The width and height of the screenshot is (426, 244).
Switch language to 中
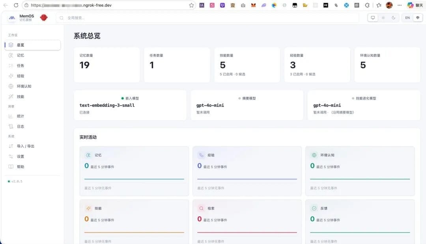tap(418, 18)
